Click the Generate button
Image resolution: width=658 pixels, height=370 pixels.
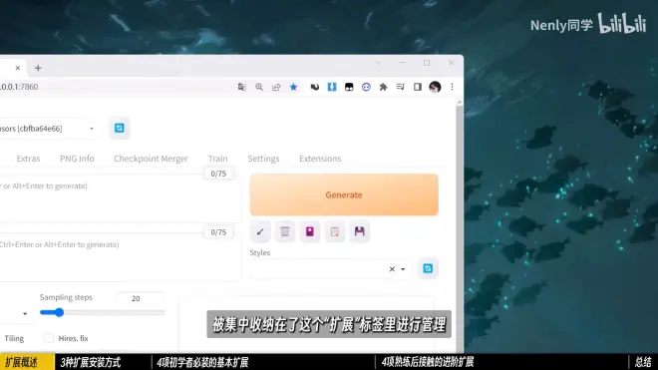pyautogui.click(x=344, y=194)
